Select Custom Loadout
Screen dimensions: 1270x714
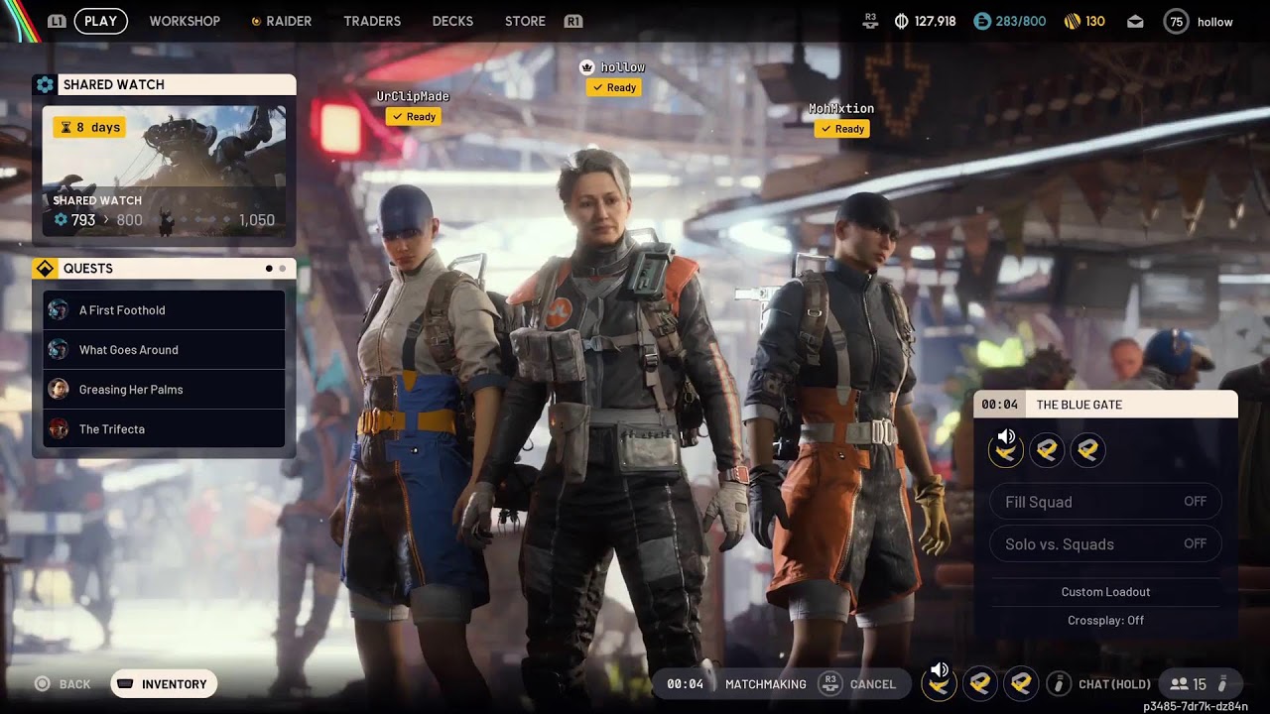(x=1105, y=592)
